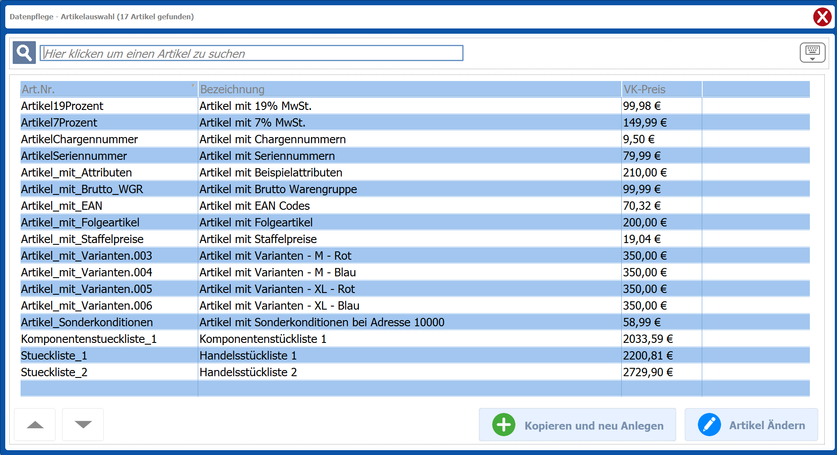Sort by the Art.Nr. column header
This screenshot has height=455, width=837.
pyautogui.click(x=108, y=89)
